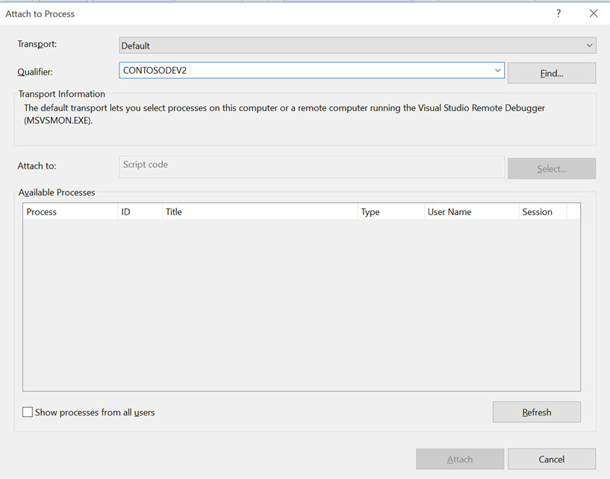The image size is (610, 479).
Task: Click the Select... button
Action: pos(551,169)
